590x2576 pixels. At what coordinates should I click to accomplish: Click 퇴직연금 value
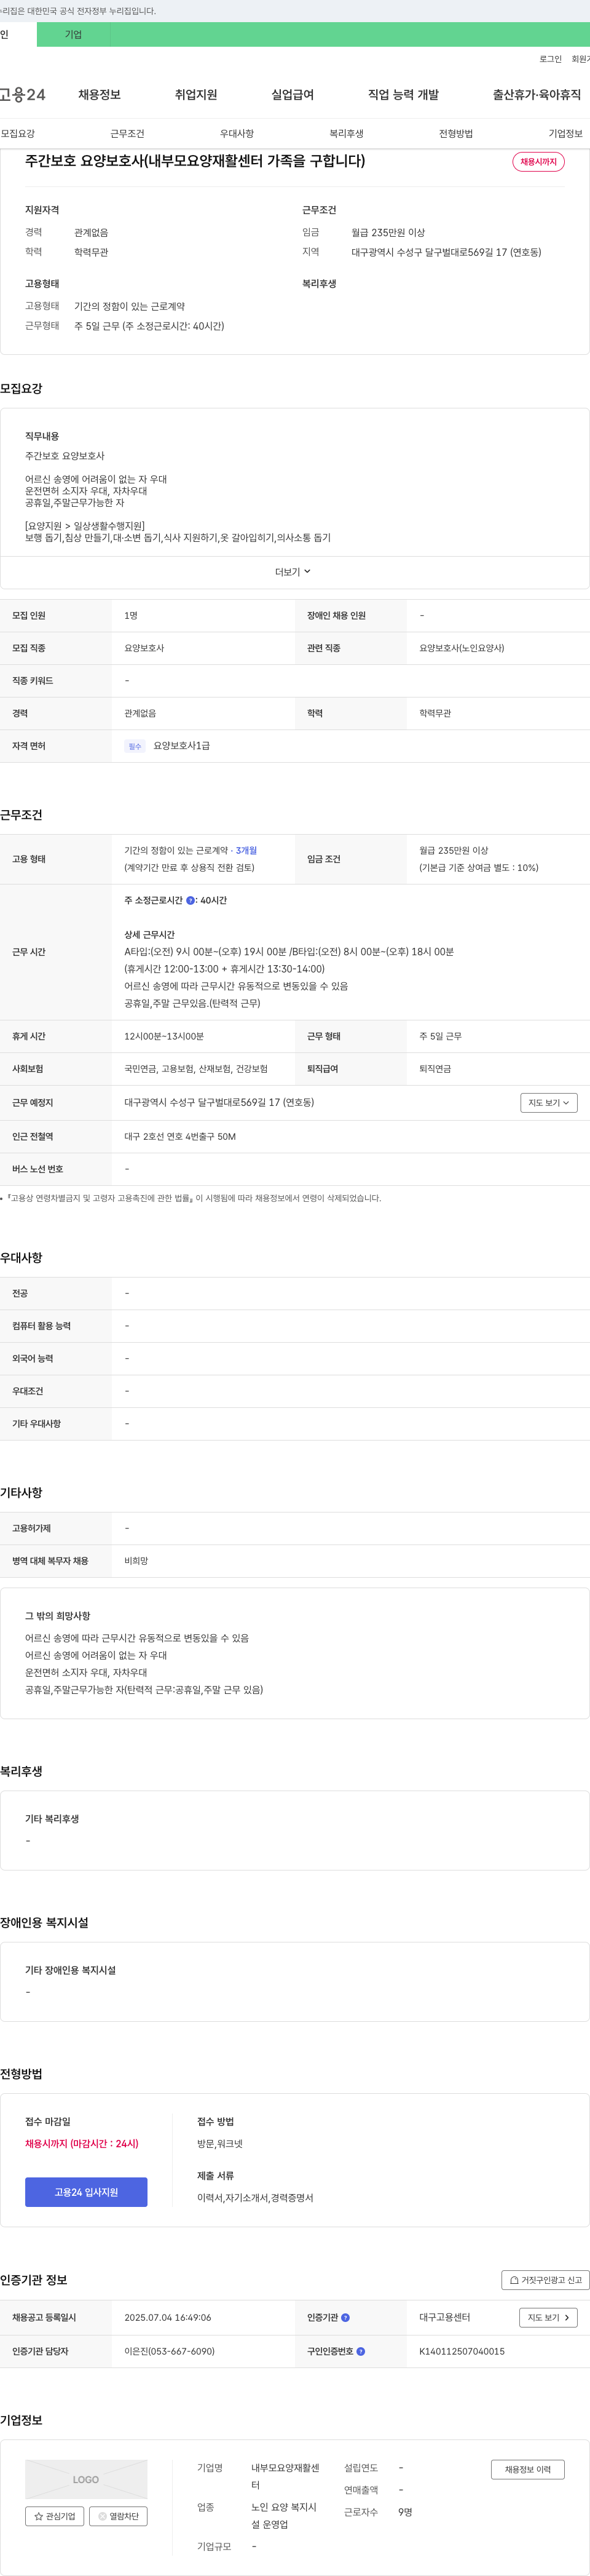(435, 1069)
